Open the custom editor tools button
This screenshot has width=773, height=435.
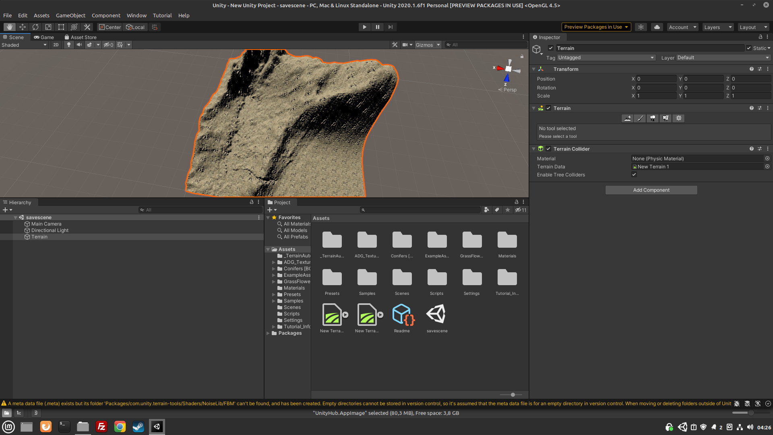(x=87, y=27)
